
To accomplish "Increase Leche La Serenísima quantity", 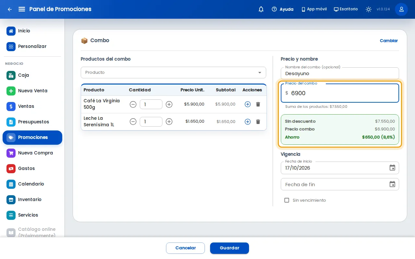I will [169, 122].
